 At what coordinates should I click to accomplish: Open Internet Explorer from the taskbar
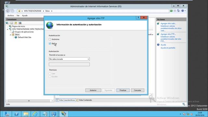35,114
